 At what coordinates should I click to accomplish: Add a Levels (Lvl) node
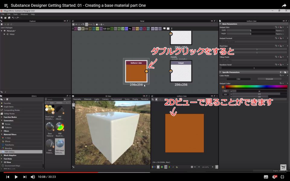pyautogui.click(x=123, y=29)
